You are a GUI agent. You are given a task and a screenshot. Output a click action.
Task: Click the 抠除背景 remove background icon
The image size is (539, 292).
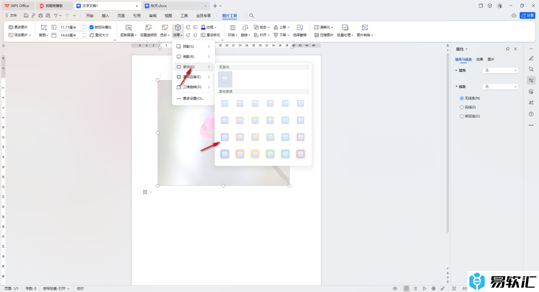[128, 27]
